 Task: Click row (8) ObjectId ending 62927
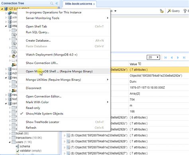99,153
